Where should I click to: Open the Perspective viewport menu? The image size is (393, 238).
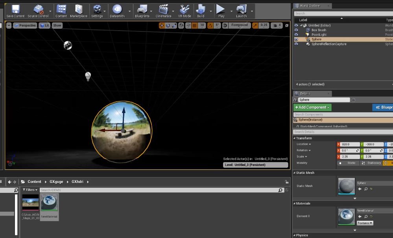(25, 26)
